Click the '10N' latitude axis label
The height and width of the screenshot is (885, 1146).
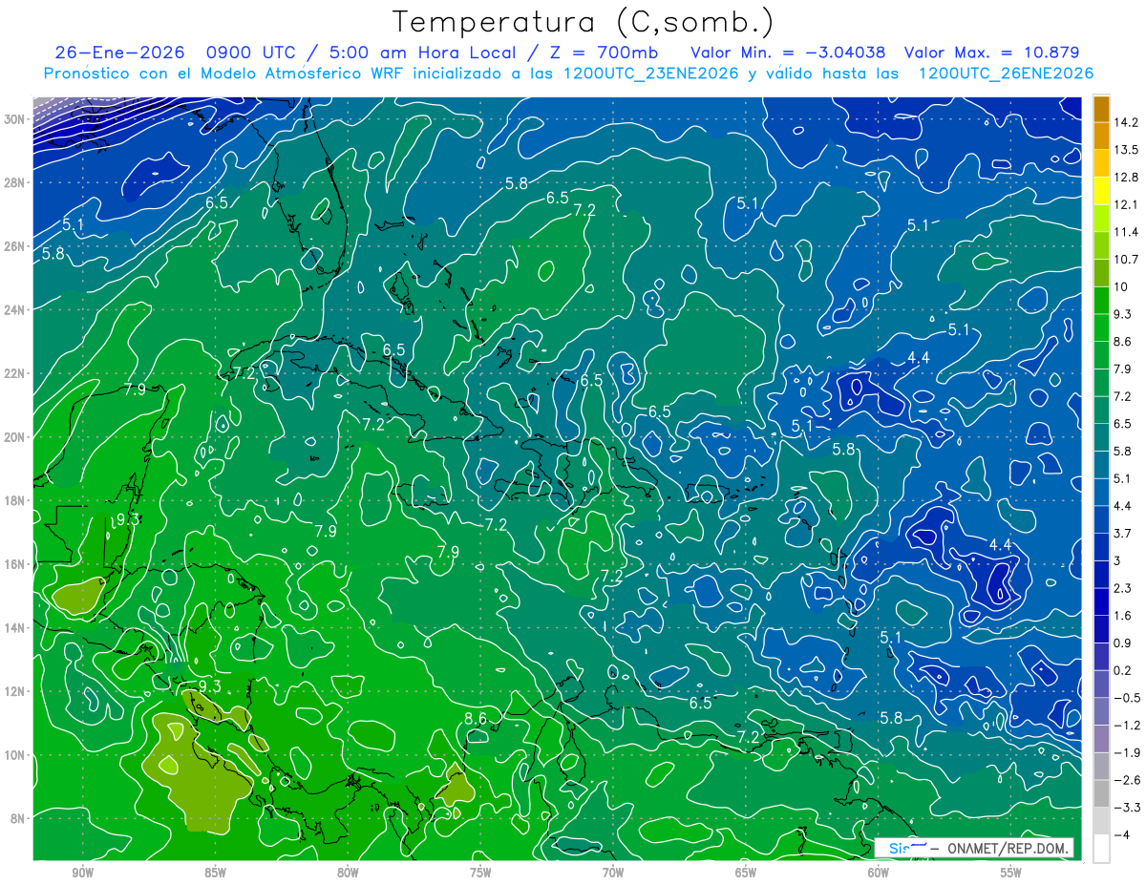(14, 754)
